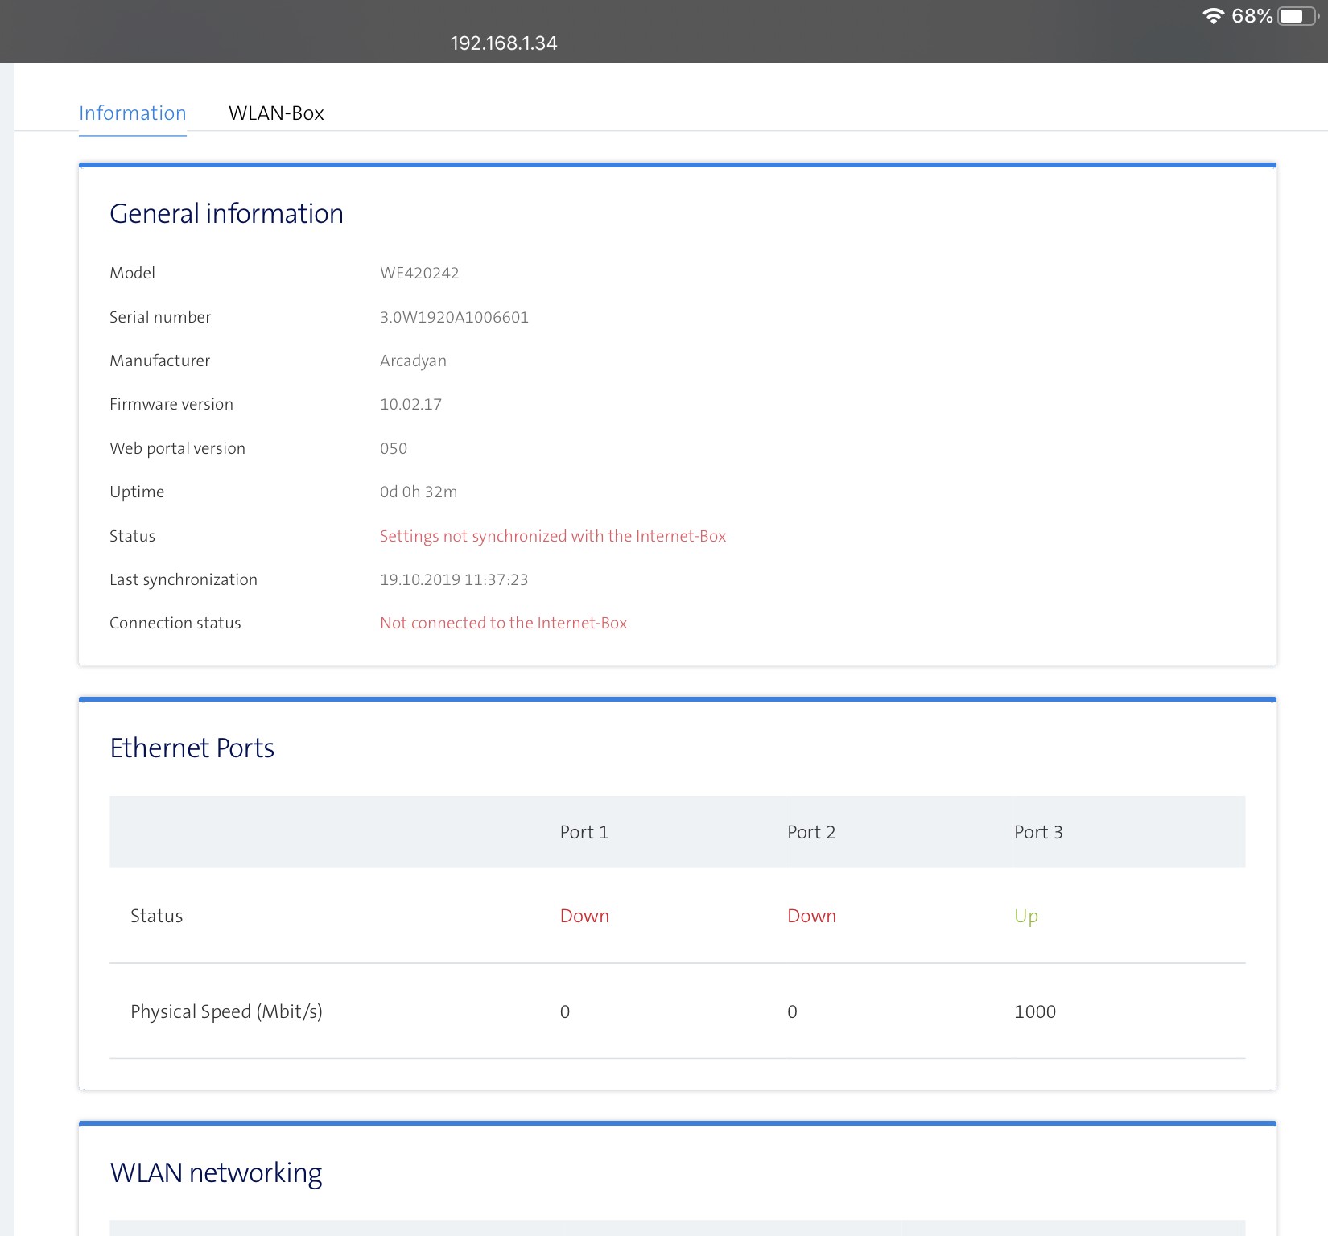Click the uptime value 0d 0h 32m
1328x1236 pixels.
tap(419, 492)
